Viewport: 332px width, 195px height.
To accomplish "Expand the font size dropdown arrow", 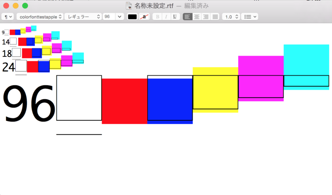I will (120, 17).
